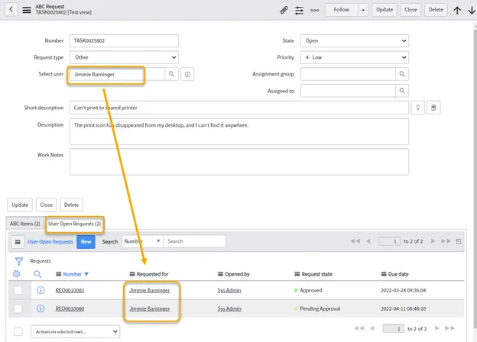Open the State dropdown
The image size is (477, 342).
click(x=354, y=40)
